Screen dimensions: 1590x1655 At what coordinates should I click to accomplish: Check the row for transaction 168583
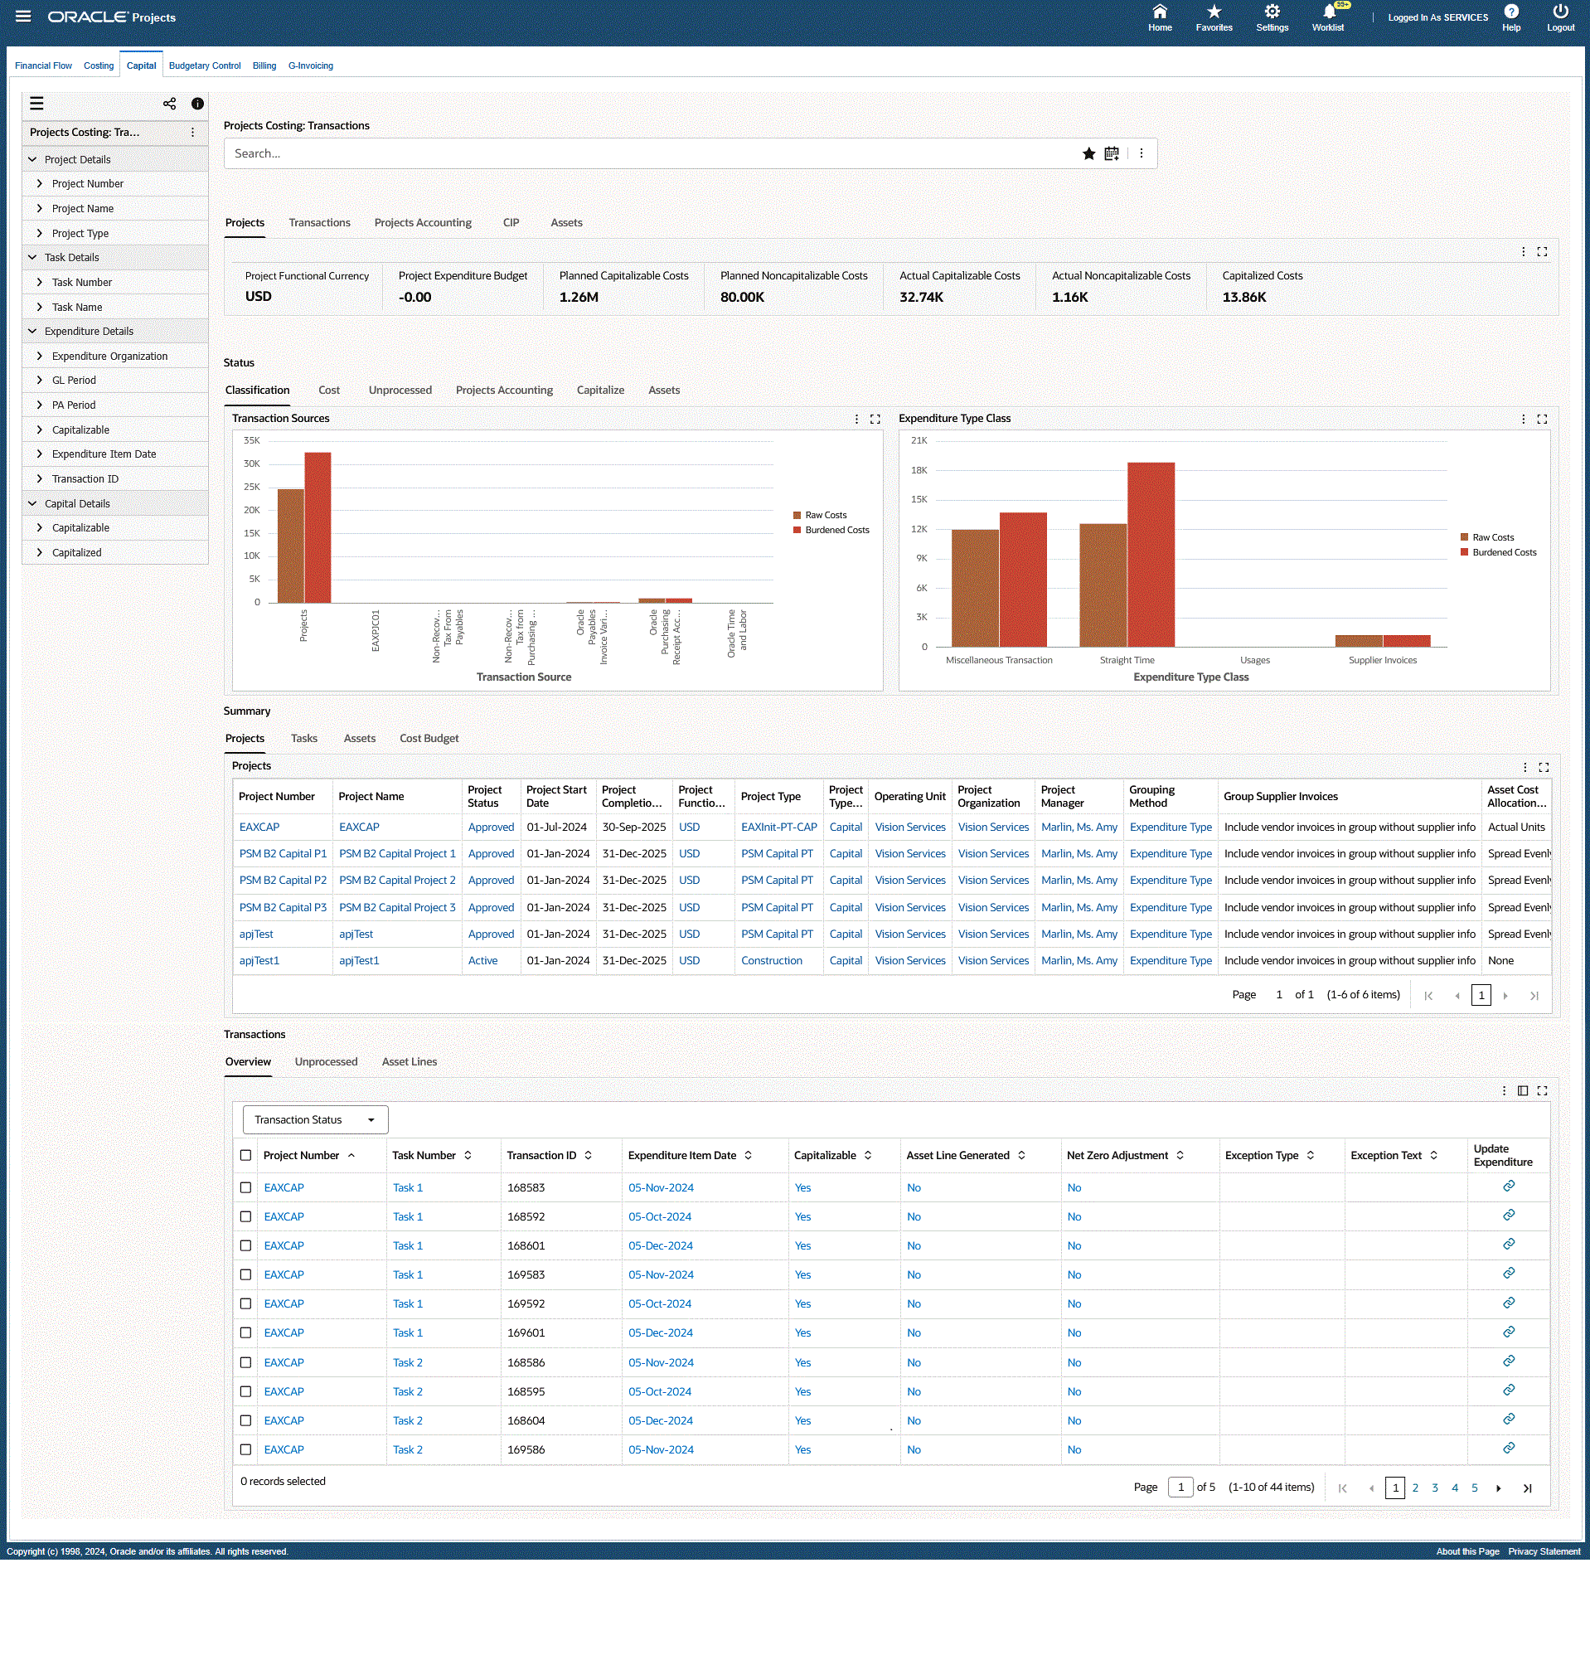click(245, 1187)
